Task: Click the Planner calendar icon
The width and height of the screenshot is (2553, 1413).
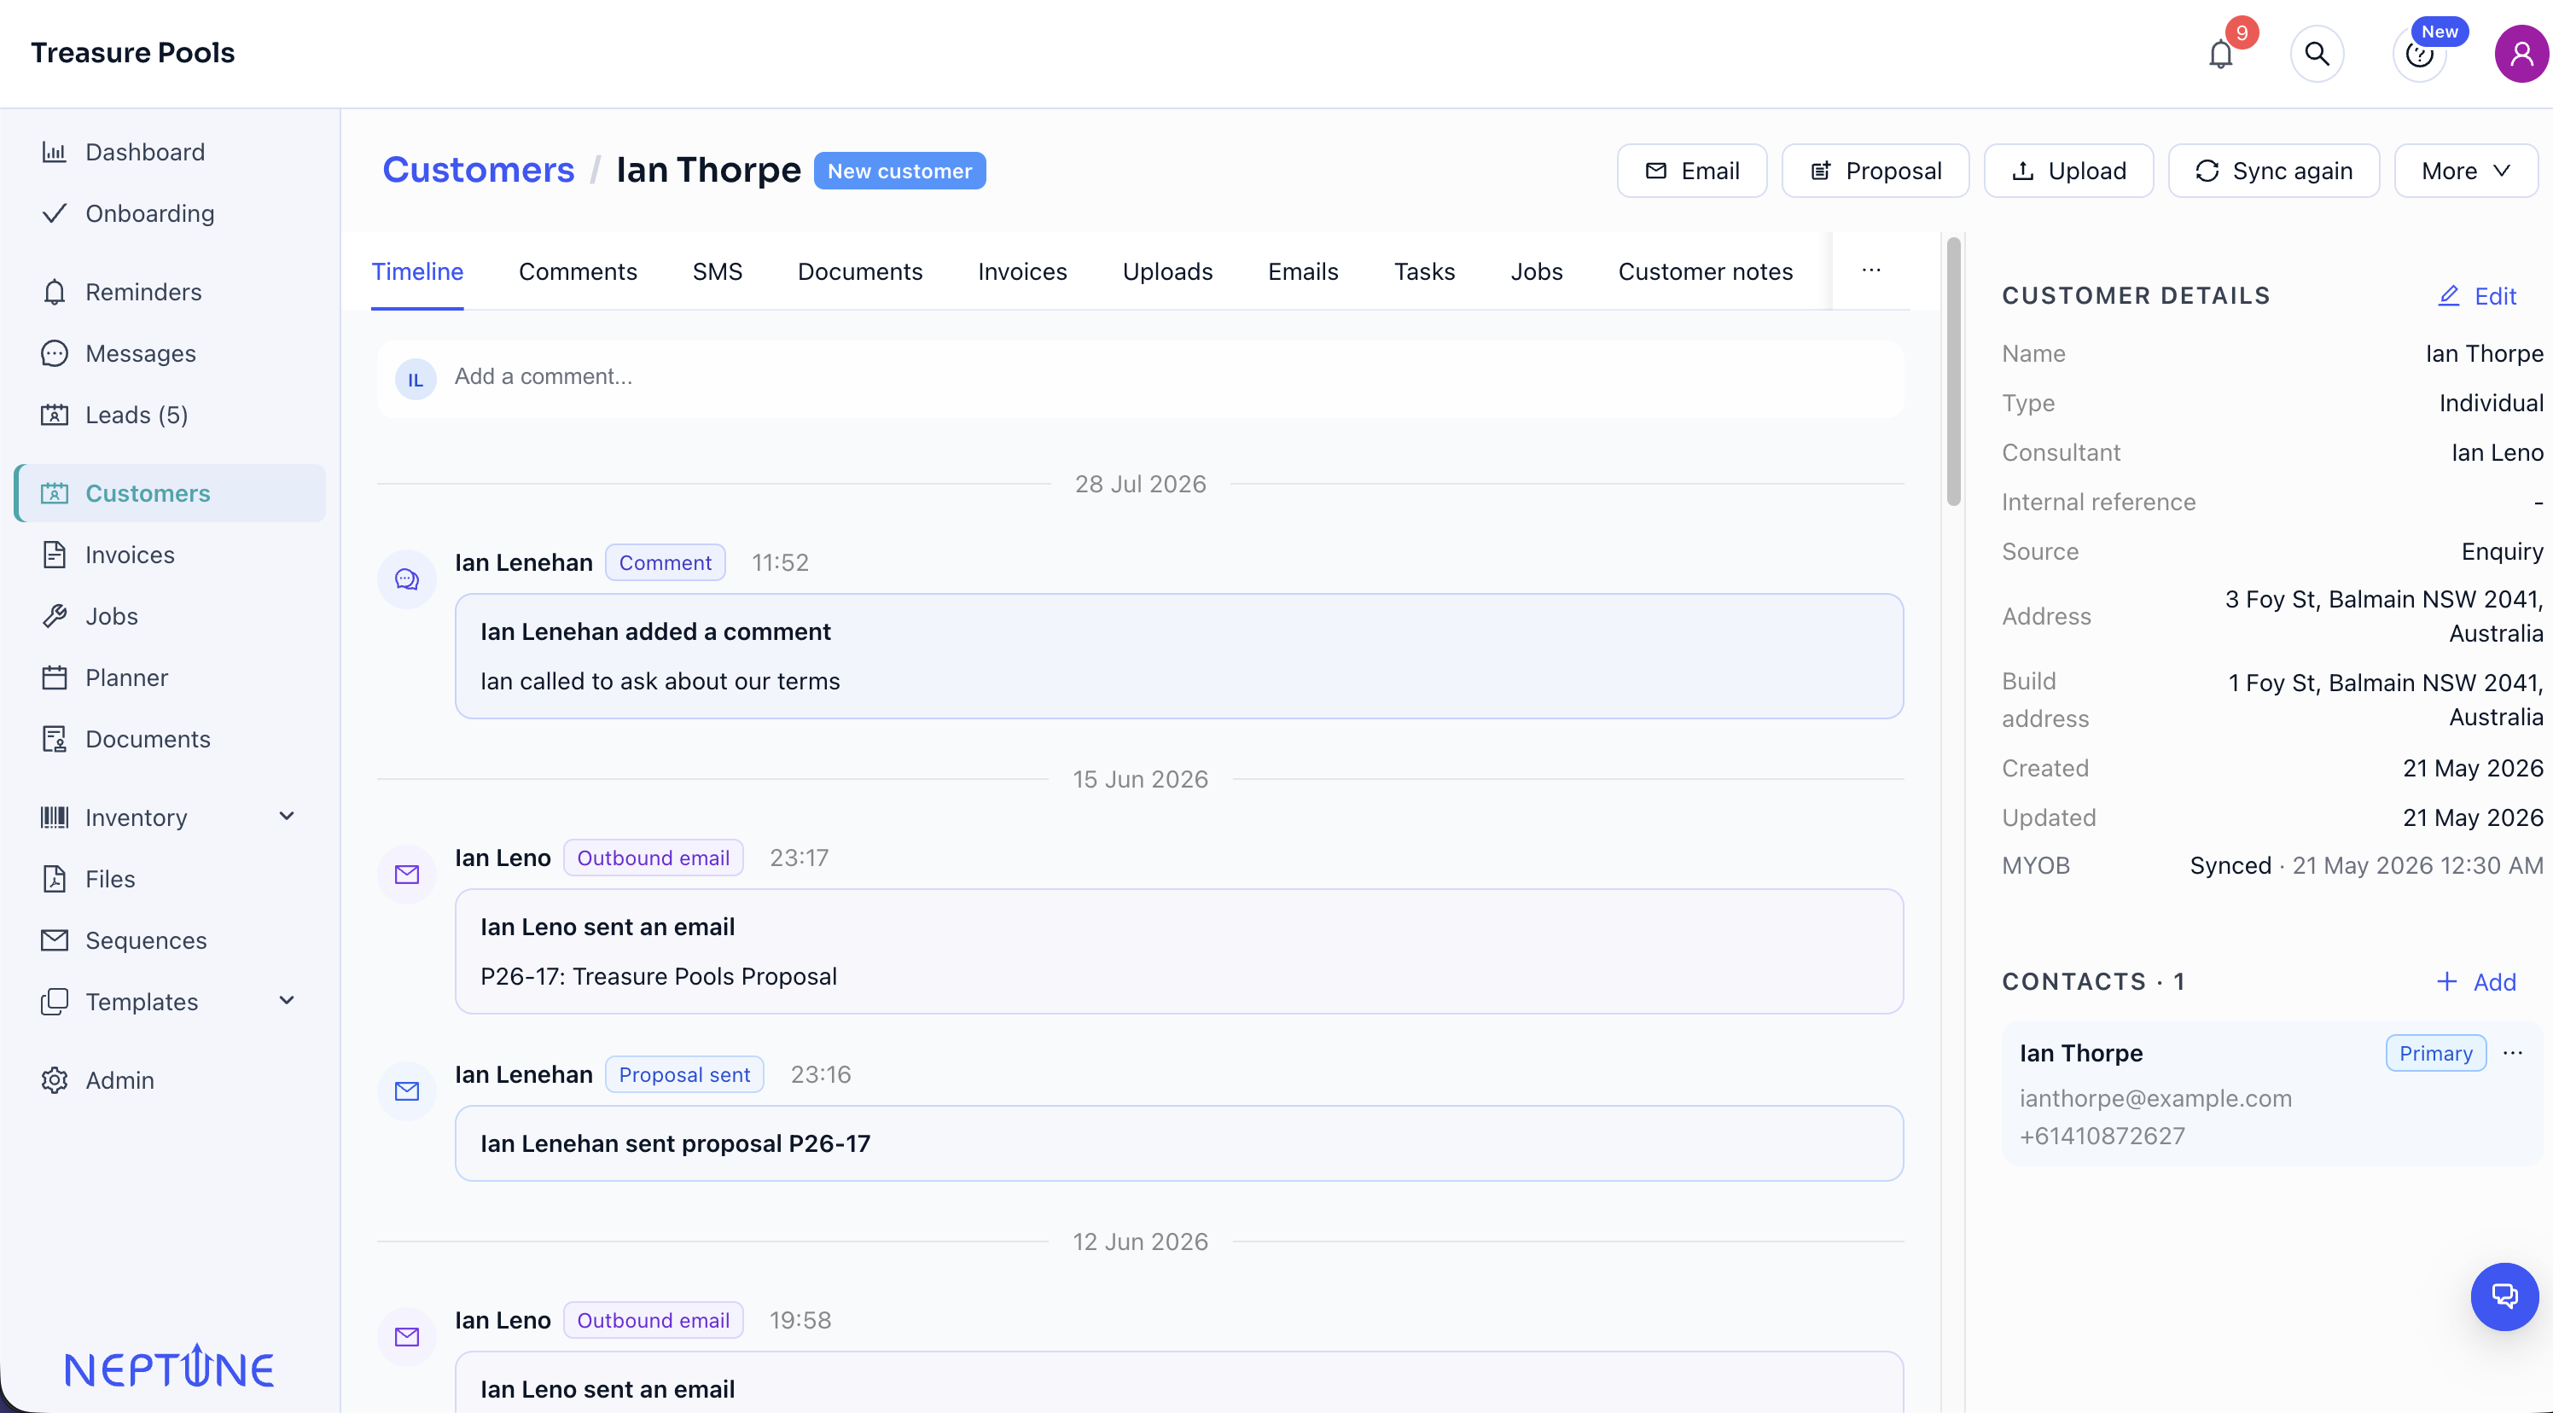Action: coord(55,677)
